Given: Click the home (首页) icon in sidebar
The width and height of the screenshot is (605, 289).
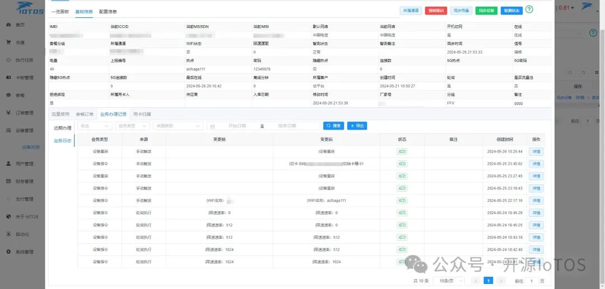Looking at the screenshot, I should pyautogui.click(x=8, y=25).
